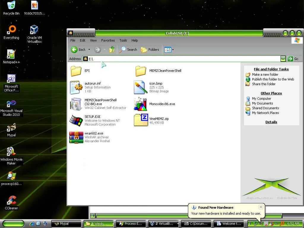Select the 9160c70315 desktop file
The image size is (304, 228).
click(34, 8)
